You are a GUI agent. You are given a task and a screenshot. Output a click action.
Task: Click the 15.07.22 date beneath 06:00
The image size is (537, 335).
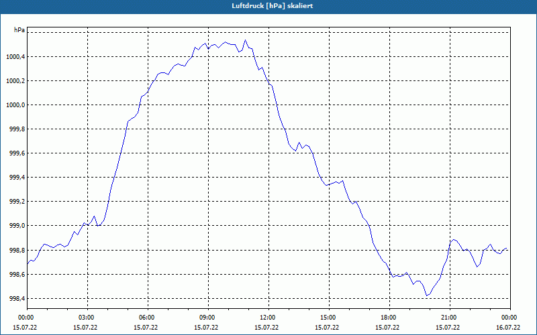click(146, 328)
